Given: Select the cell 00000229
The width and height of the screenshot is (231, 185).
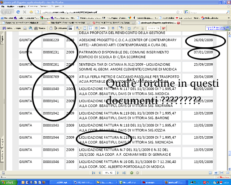Looking at the screenshot, I should [x=51, y=40].
